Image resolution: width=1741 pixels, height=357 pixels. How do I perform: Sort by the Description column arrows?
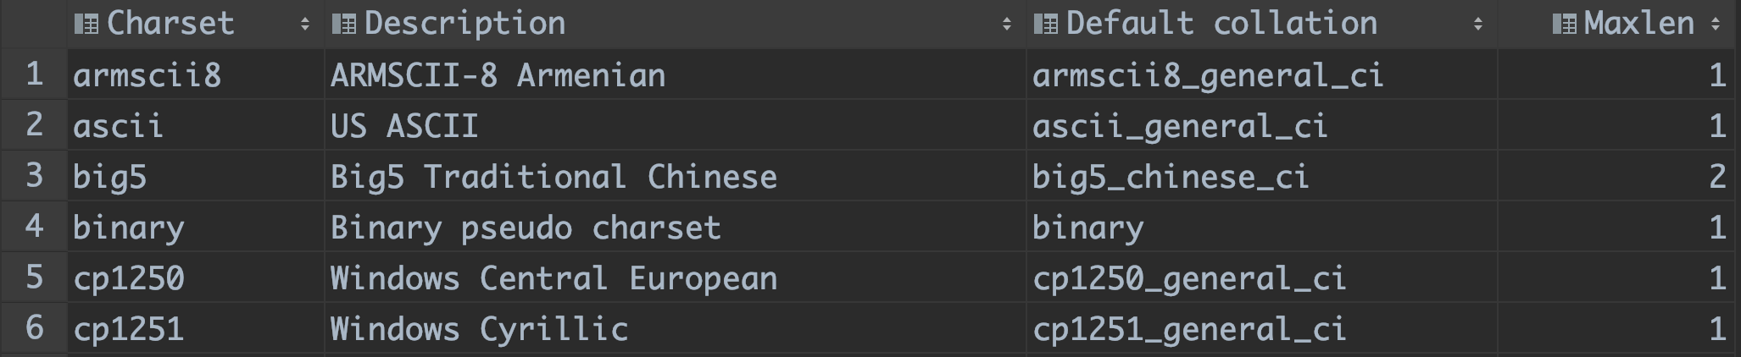point(1007,25)
